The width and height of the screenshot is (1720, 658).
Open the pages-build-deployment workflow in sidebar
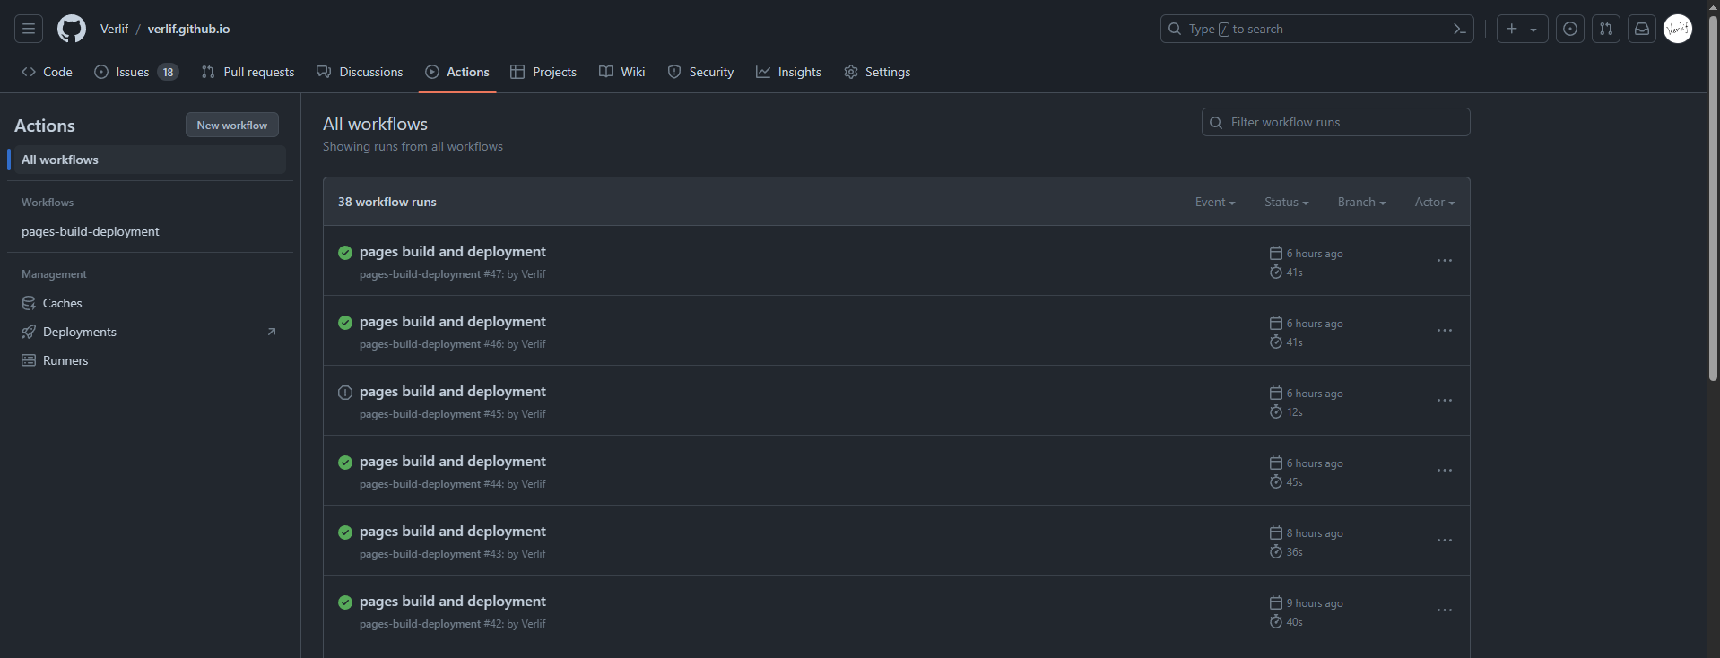91,231
